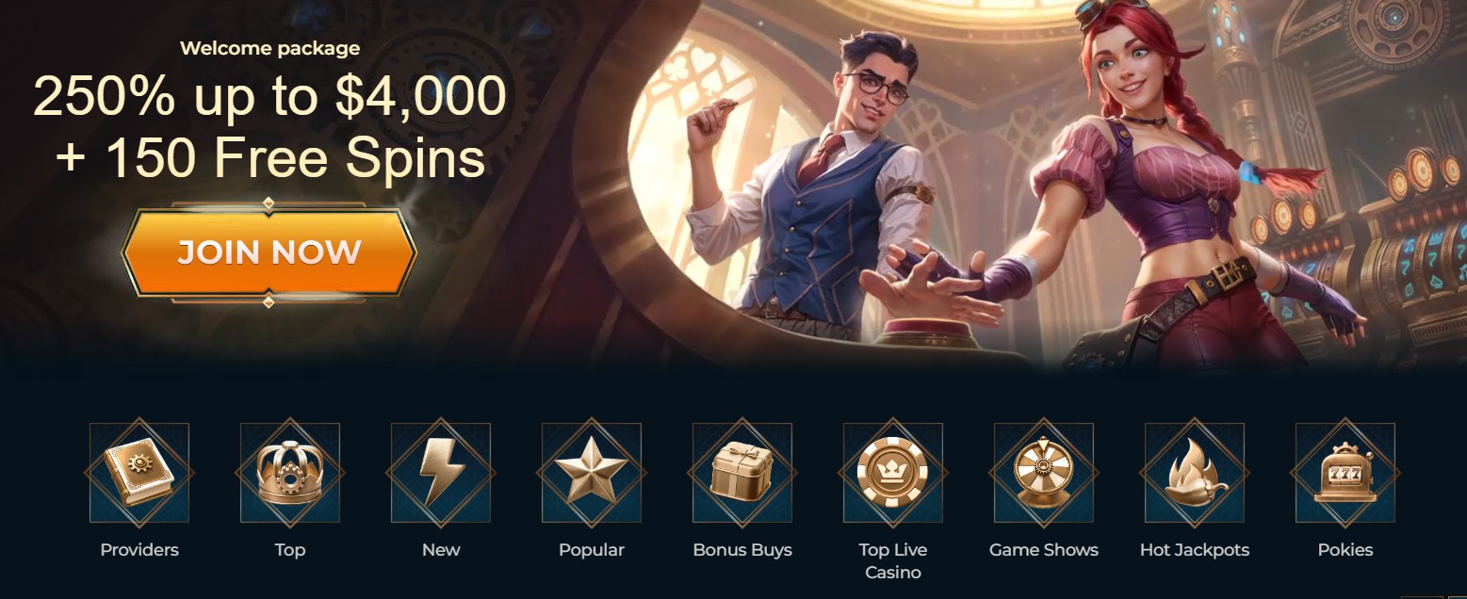The image size is (1467, 599).
Task: Open the Bonus Buys gift box icon
Action: [742, 473]
